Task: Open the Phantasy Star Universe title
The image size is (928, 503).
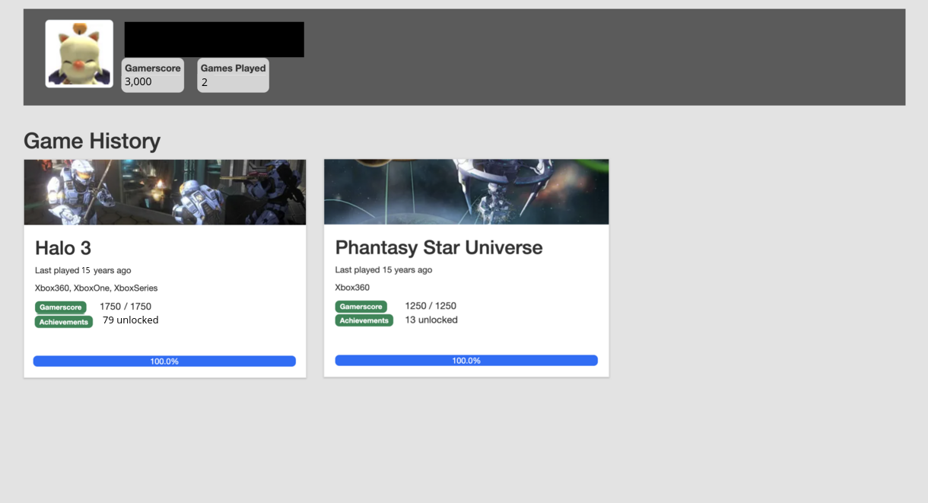Action: point(439,247)
